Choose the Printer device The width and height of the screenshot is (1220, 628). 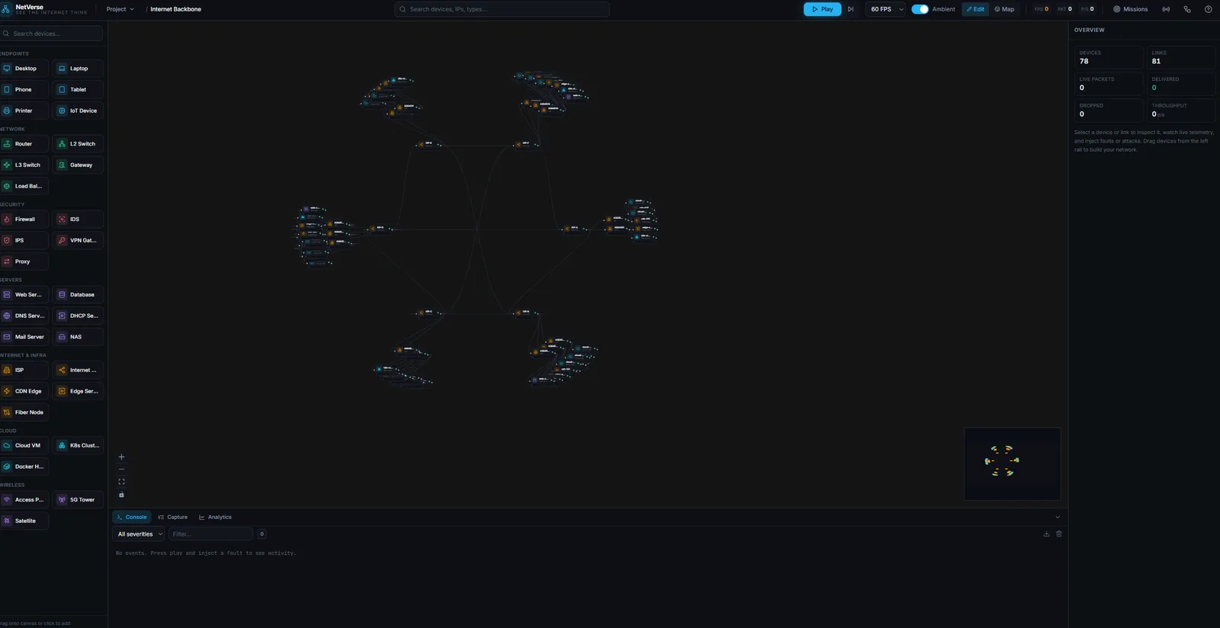coord(24,111)
